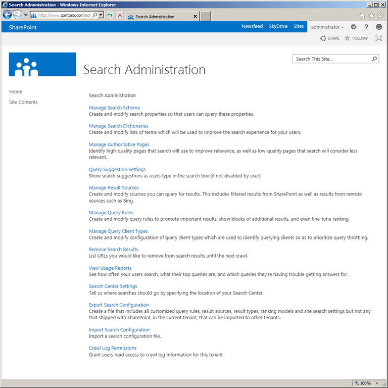The width and height of the screenshot is (388, 388).
Task: Click the Help question mark icon
Action: pyautogui.click(x=366, y=27)
